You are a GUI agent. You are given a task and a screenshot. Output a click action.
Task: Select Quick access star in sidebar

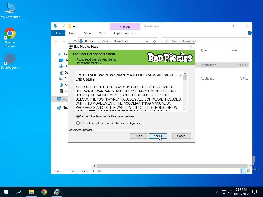[x=60, y=54]
